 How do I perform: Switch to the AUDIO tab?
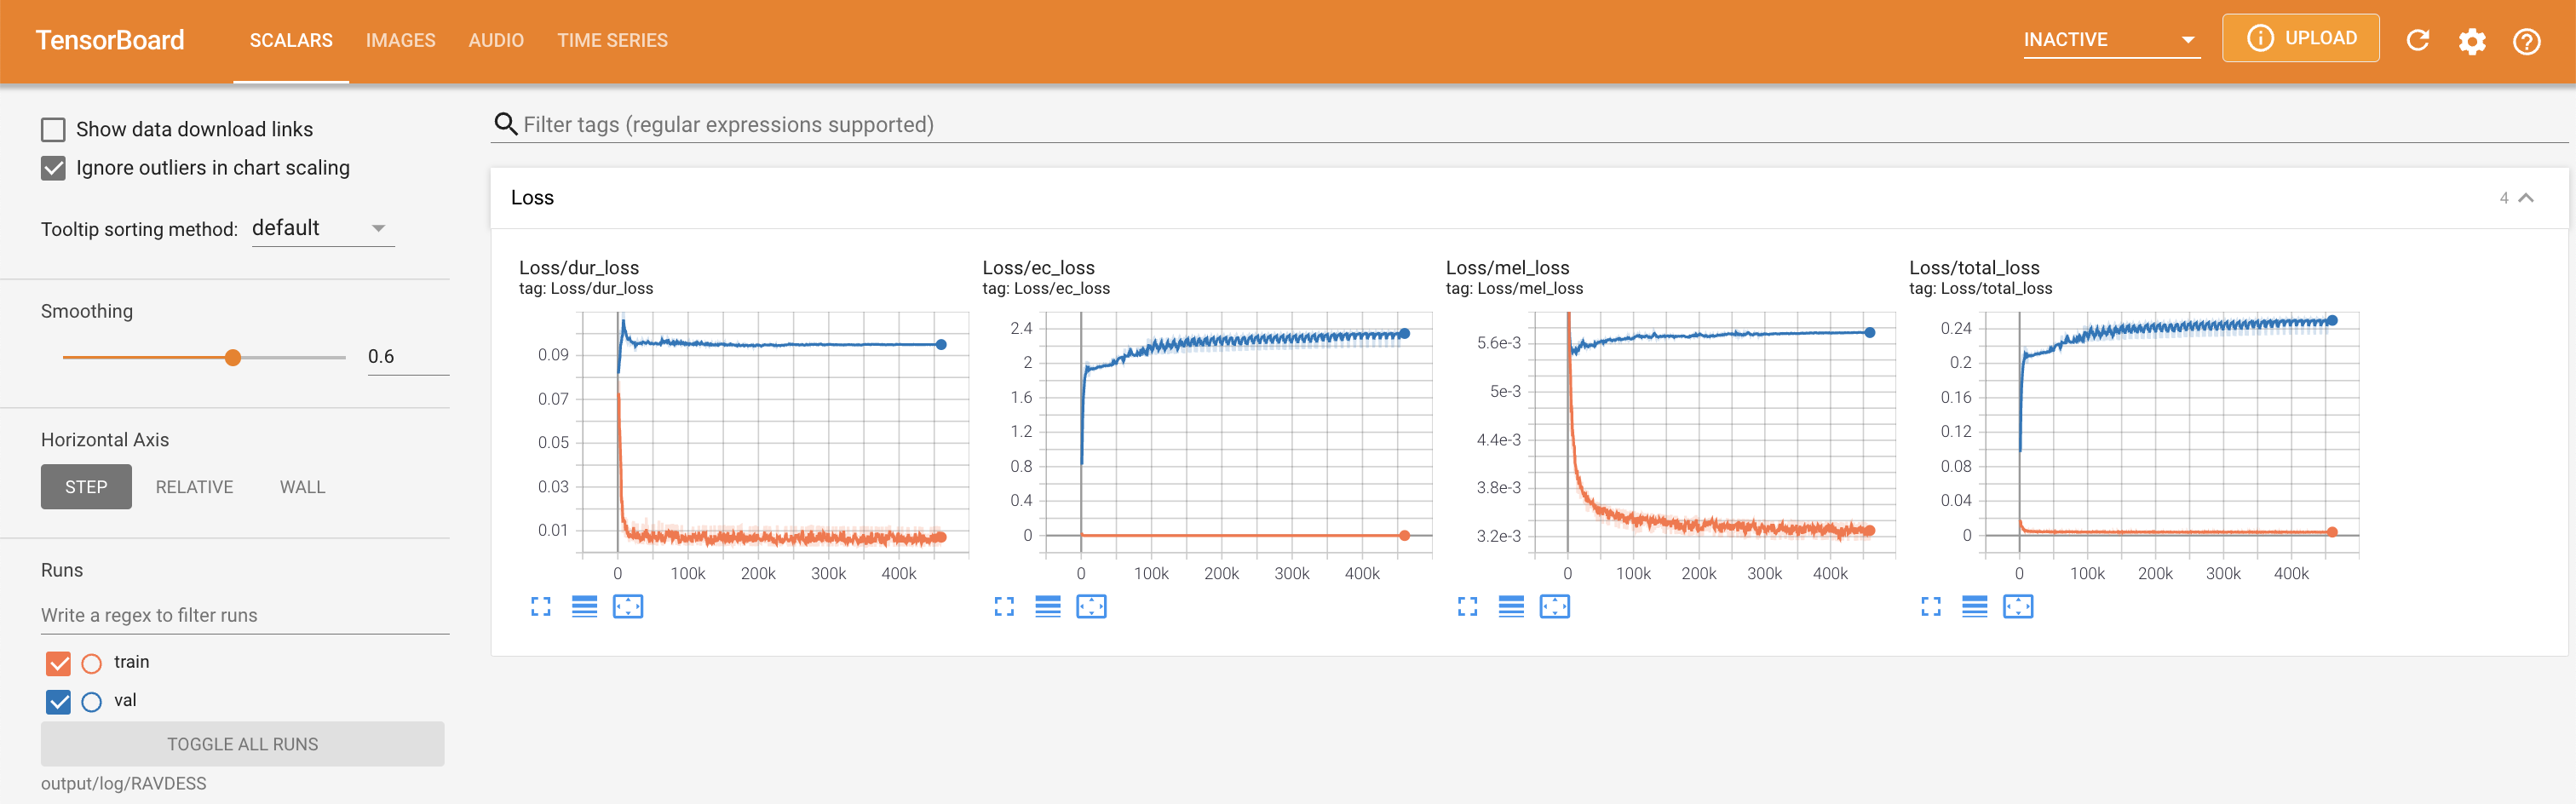[496, 41]
